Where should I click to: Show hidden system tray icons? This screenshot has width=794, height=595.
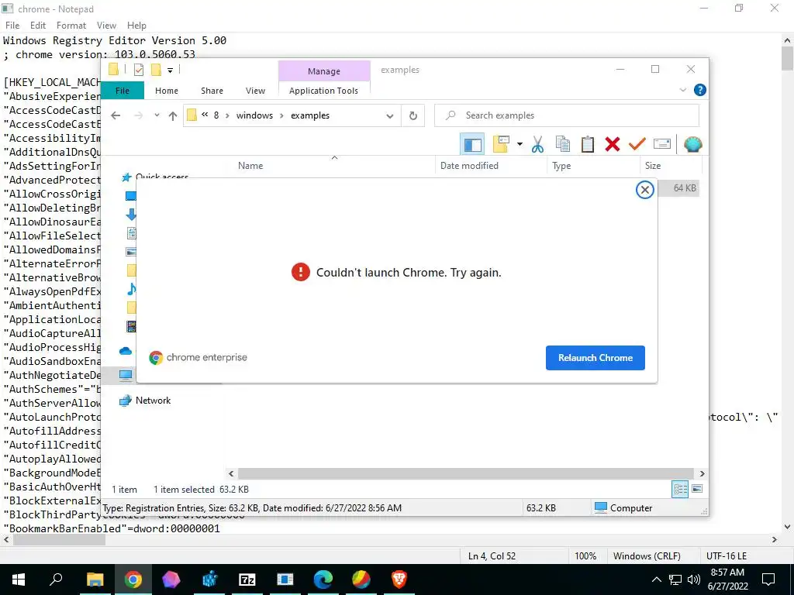[656, 580]
